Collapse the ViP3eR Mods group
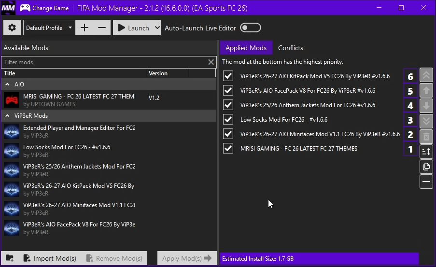 pos(8,116)
